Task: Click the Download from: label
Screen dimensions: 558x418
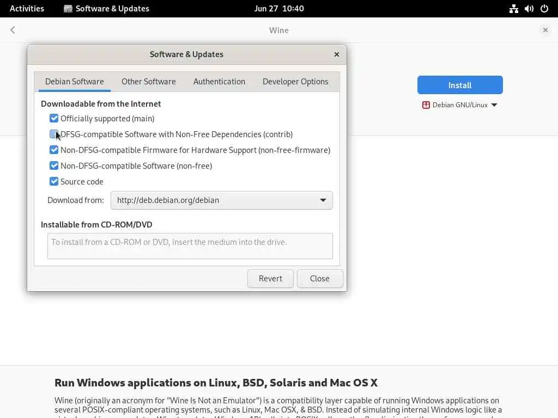Action: point(75,200)
